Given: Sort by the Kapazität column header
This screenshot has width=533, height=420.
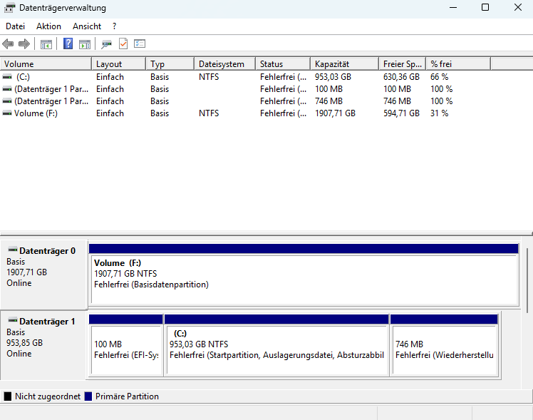Looking at the screenshot, I should click(344, 64).
